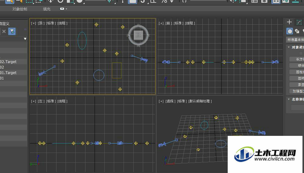Open [标准] menu in the perspective viewport
Image resolution: width=304 pixels, height=173 pixels.
click(182, 101)
